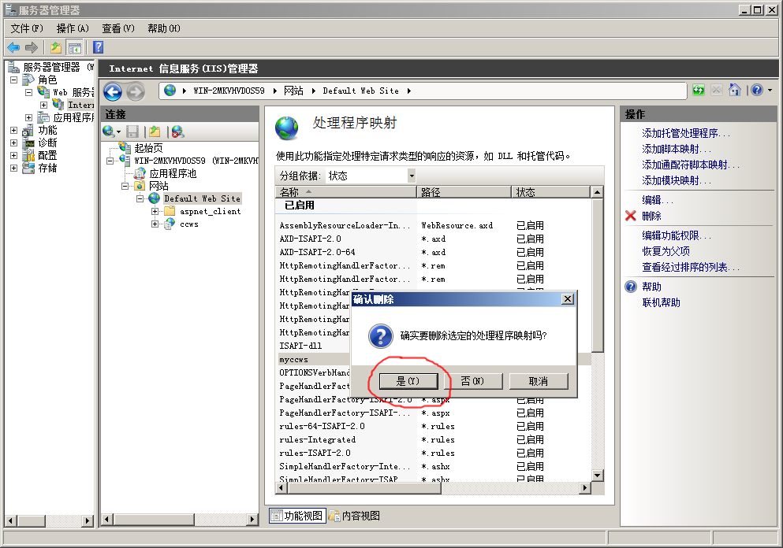Click 是(Y) to confirm deletion
Screen dimensions: 783x548
[x=407, y=381]
